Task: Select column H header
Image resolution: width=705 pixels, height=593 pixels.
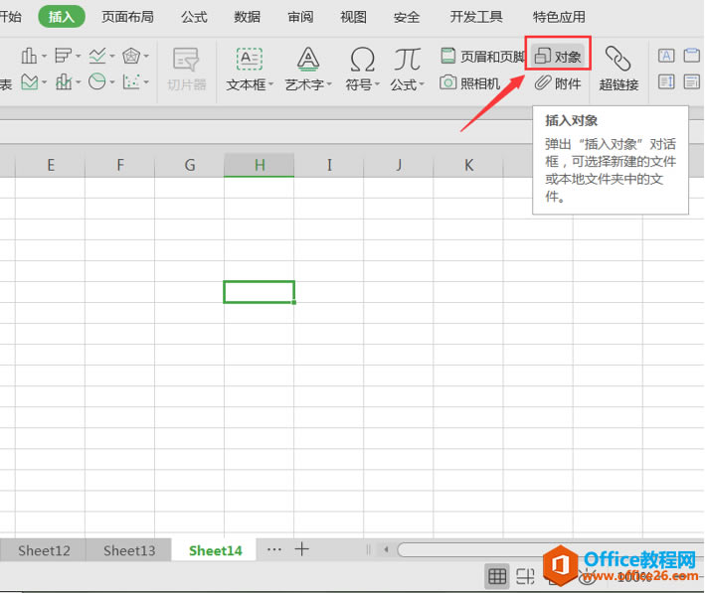Action: click(x=260, y=165)
